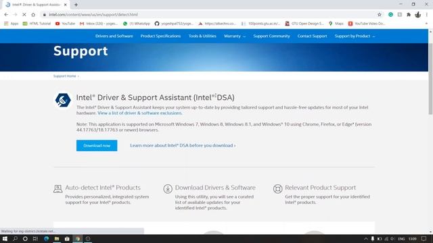Open the ENG language indicator
The height and width of the screenshot is (243, 433).
(401, 239)
